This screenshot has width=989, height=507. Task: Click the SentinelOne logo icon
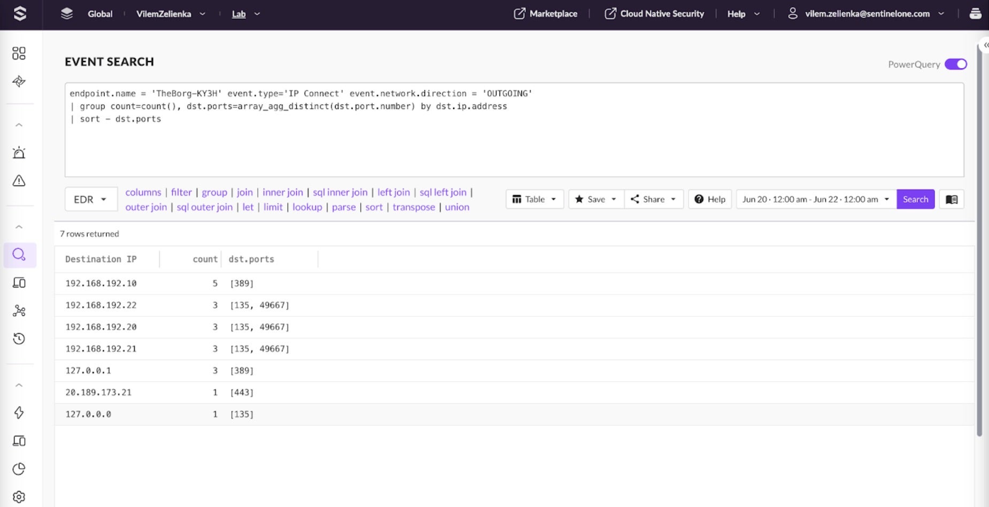pos(20,14)
